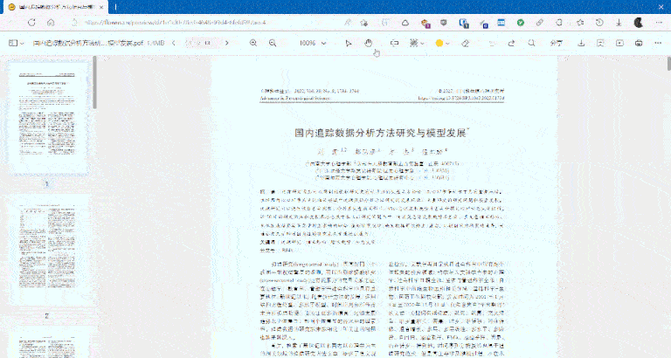Go to the browser home page
The image size is (671, 358).
(51, 23)
